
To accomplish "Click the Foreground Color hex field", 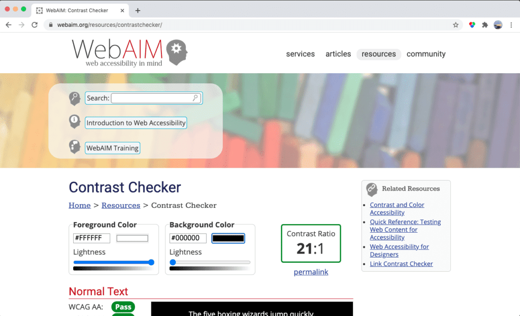I will (x=91, y=238).
